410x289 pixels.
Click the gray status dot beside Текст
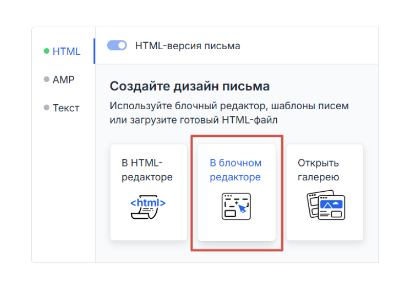tap(47, 108)
